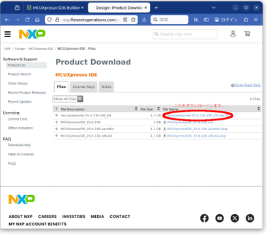Bookmark this page with the star icon

133,20
